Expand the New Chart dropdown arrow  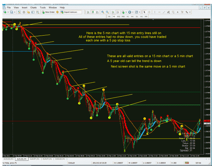coord(8,12)
